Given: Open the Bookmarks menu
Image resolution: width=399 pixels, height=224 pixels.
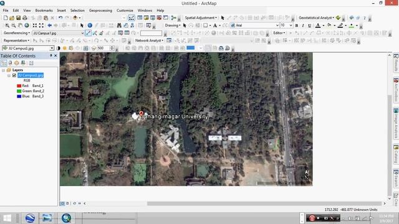Looking at the screenshot, I should tap(44, 11).
